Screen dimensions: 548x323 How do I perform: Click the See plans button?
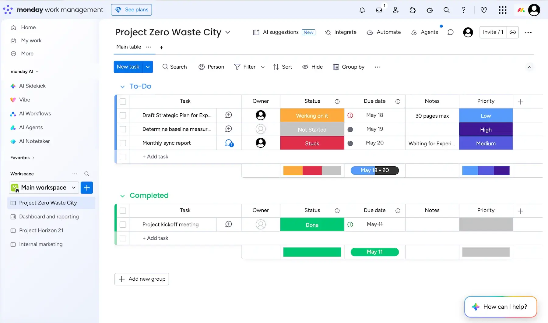coord(132,10)
